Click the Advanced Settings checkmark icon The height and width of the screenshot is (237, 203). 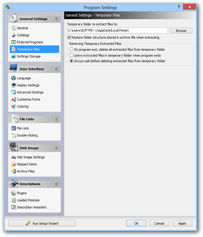[14, 92]
